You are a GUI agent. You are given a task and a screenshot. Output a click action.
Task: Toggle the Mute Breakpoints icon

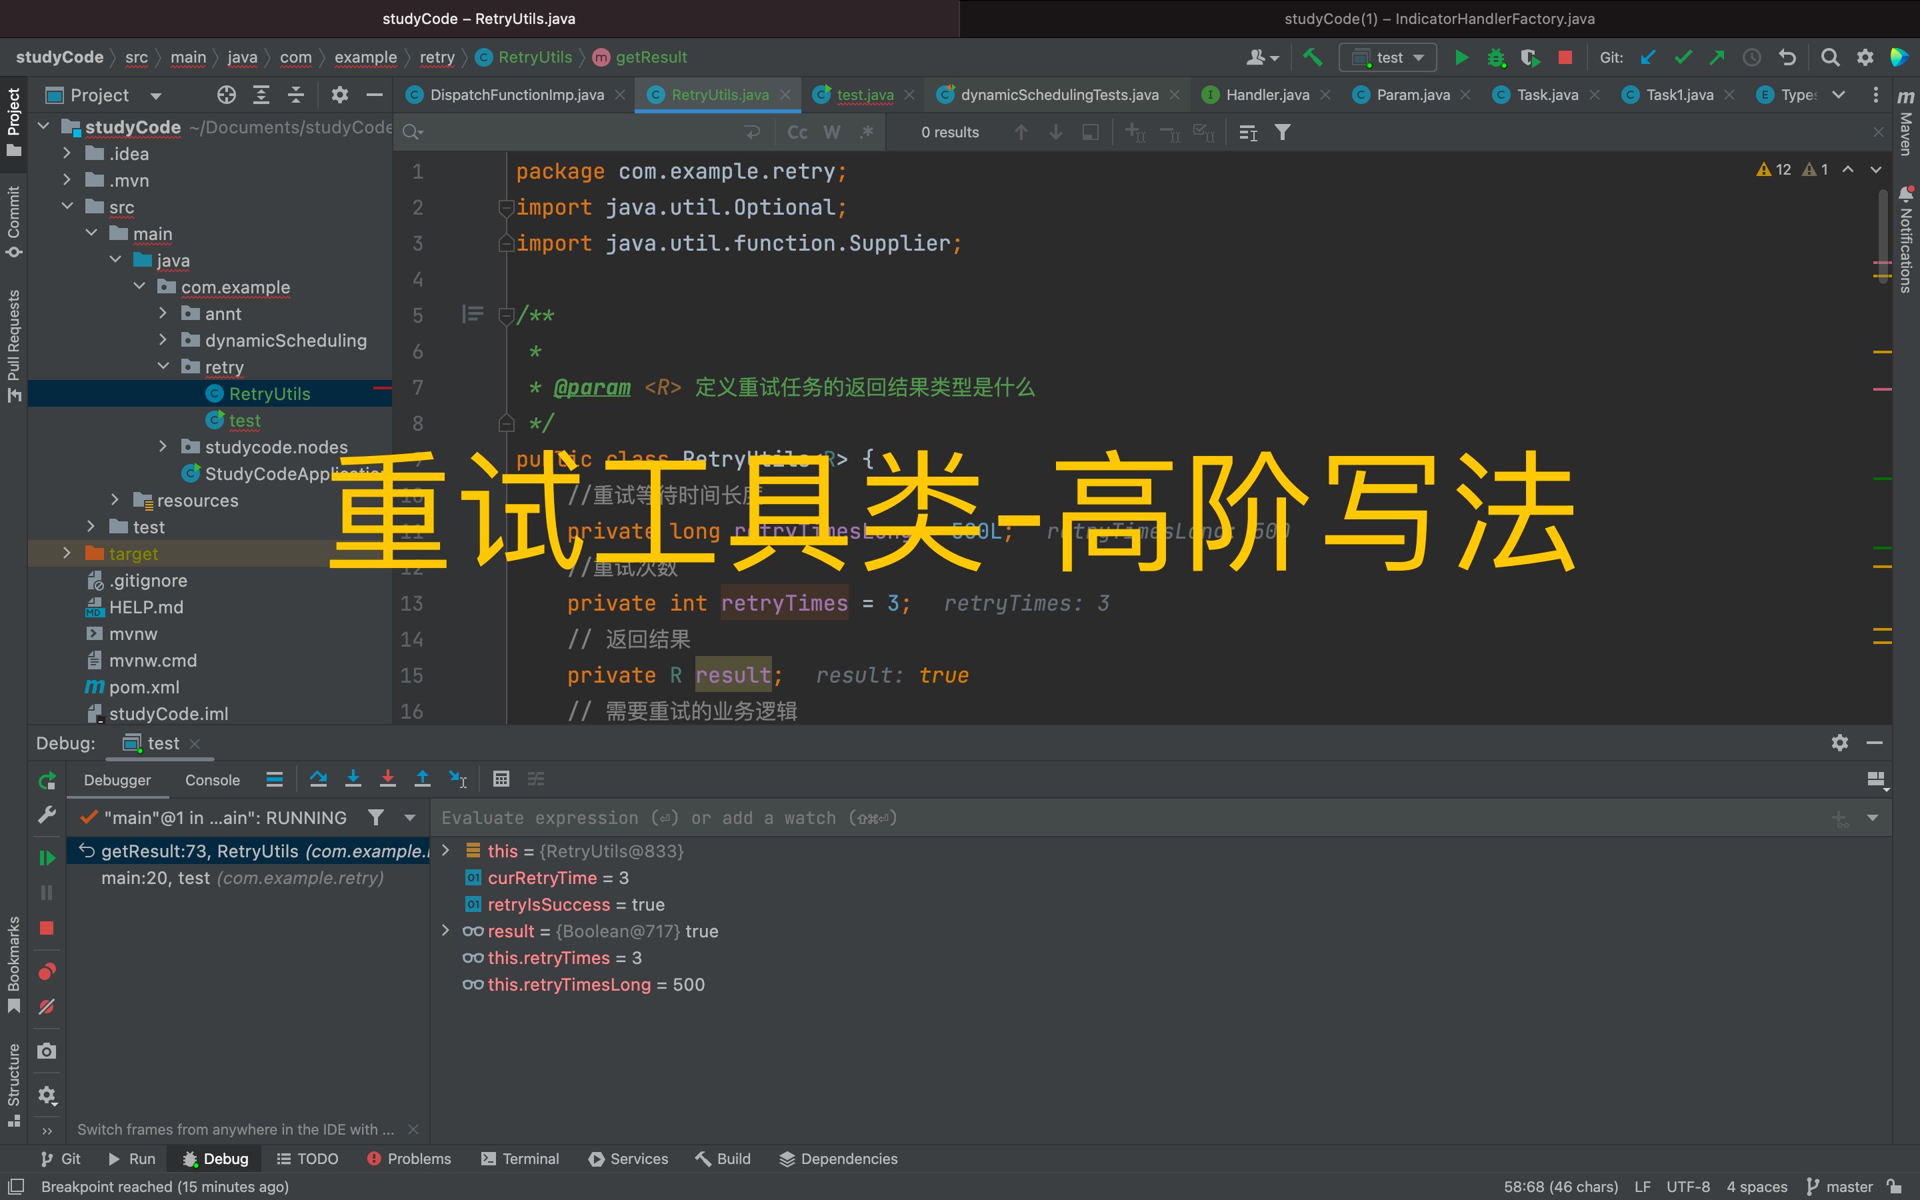pyautogui.click(x=45, y=1007)
